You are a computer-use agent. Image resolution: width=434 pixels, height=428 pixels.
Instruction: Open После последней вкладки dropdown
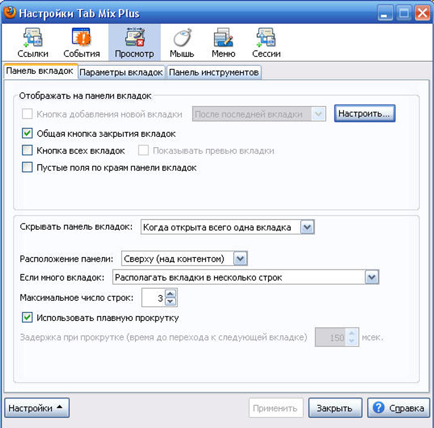[x=259, y=114]
